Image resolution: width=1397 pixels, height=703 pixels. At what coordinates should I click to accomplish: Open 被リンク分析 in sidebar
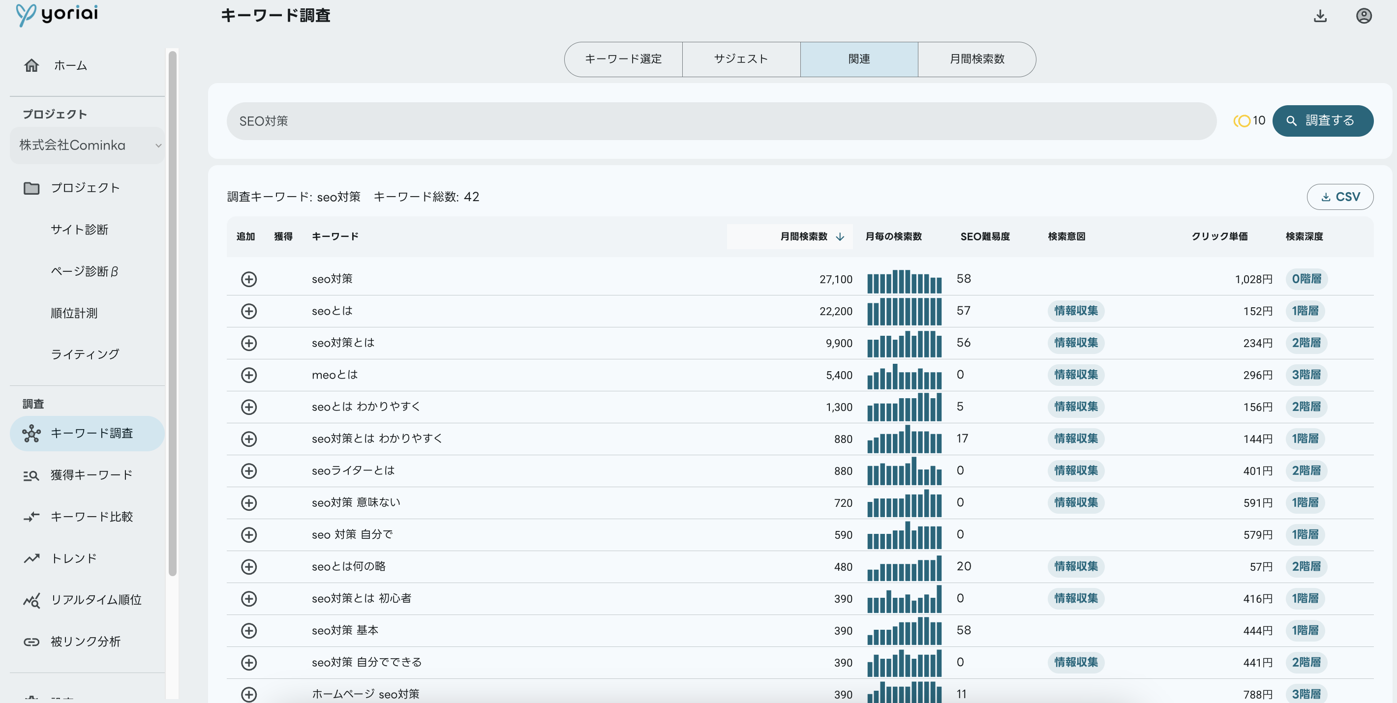click(87, 641)
